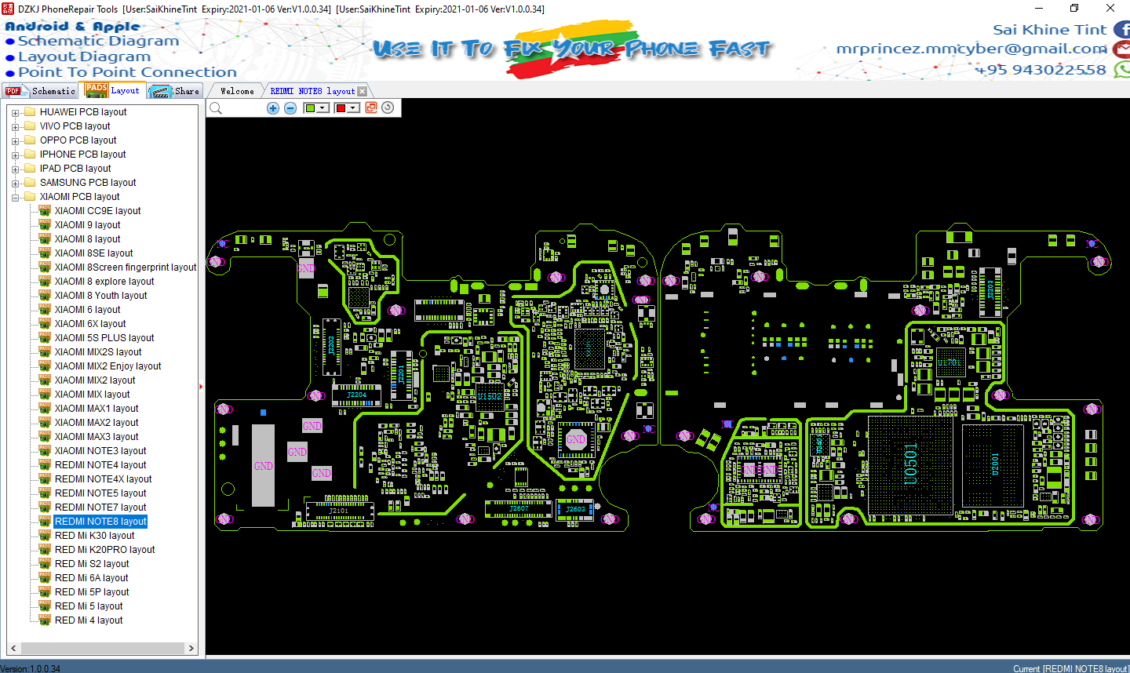The height and width of the screenshot is (673, 1130).
Task: Click the XIAOMI MAX1 layout chip icon
Action: point(45,409)
